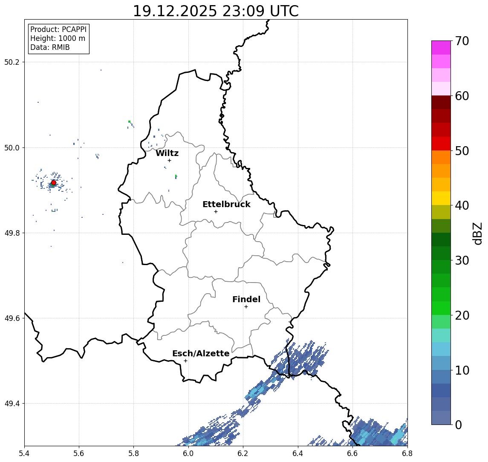Viewport: 488px width, 462px height.
Task: Click the 'Data: RMIB' legend line
Action: pyautogui.click(x=50, y=47)
